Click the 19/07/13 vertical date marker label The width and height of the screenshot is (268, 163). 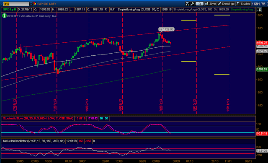pos(87,105)
